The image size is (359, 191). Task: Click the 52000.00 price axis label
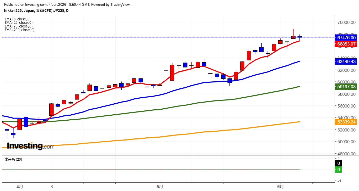point(347,130)
